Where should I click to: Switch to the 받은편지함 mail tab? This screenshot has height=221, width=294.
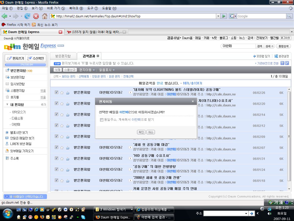(63, 56)
